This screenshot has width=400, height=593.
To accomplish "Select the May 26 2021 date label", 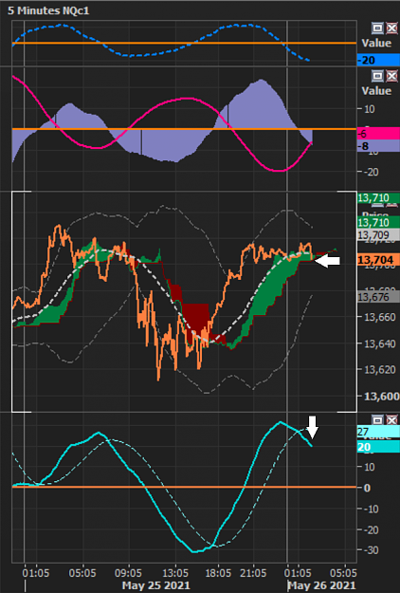I will 321,585.
